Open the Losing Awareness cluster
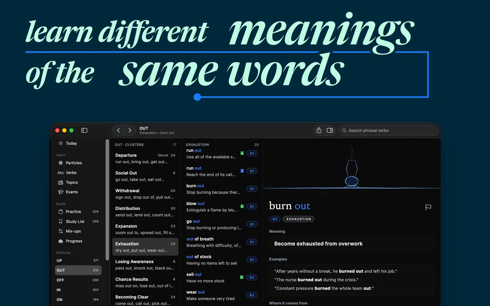Viewport: 490px width, 306px height. click(x=145, y=265)
